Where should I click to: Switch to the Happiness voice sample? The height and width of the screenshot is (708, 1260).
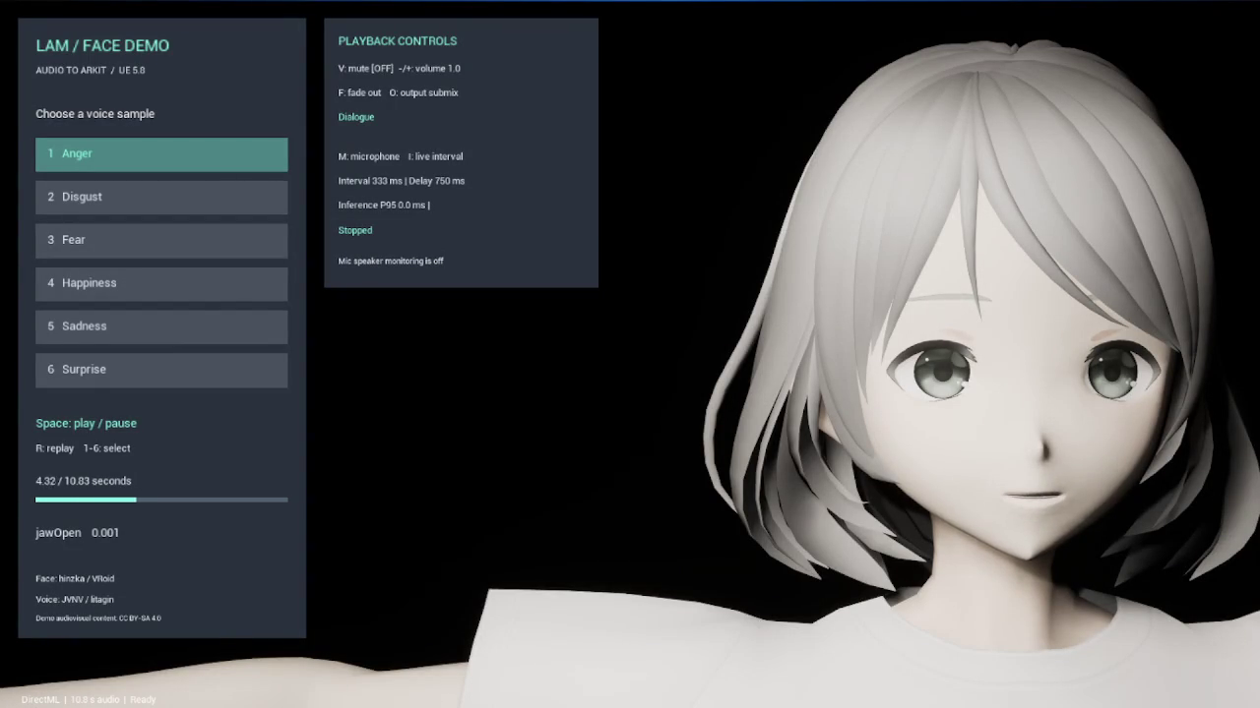point(161,284)
